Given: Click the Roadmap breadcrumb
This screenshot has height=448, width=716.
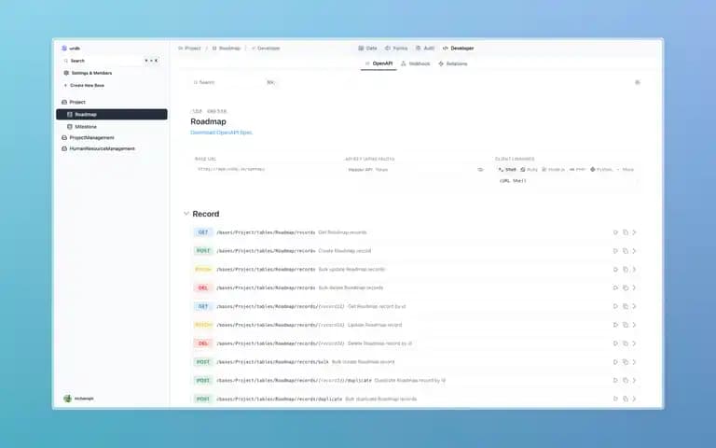Looking at the screenshot, I should (x=226, y=48).
